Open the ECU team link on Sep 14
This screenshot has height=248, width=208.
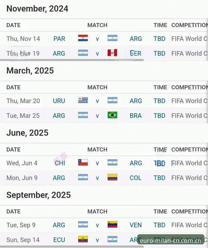click(59, 240)
